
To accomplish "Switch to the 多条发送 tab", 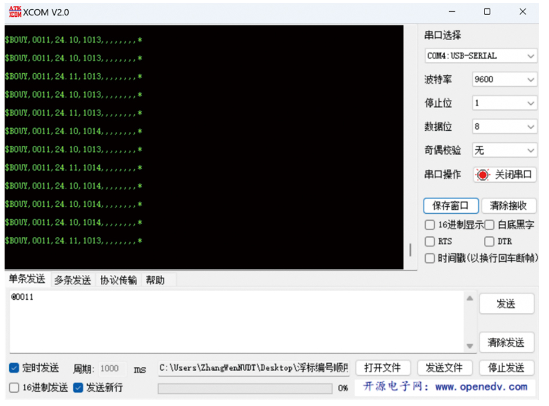I will [73, 281].
